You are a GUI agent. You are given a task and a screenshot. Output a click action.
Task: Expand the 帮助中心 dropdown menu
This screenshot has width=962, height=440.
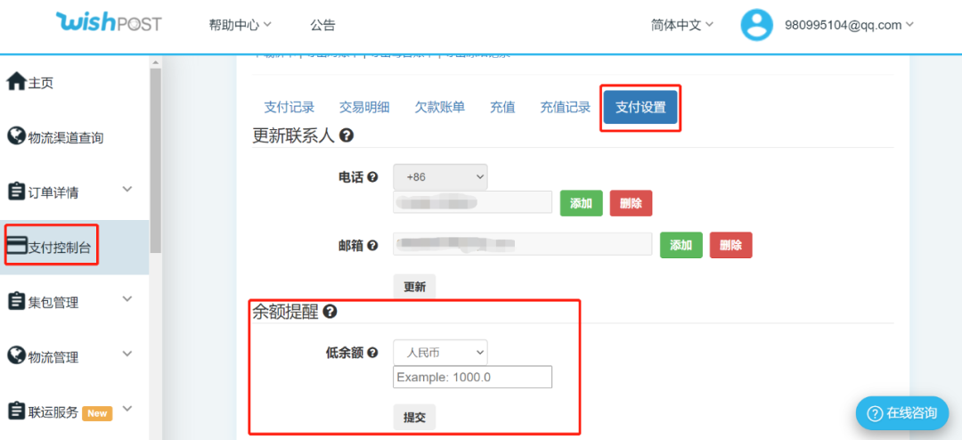(240, 25)
